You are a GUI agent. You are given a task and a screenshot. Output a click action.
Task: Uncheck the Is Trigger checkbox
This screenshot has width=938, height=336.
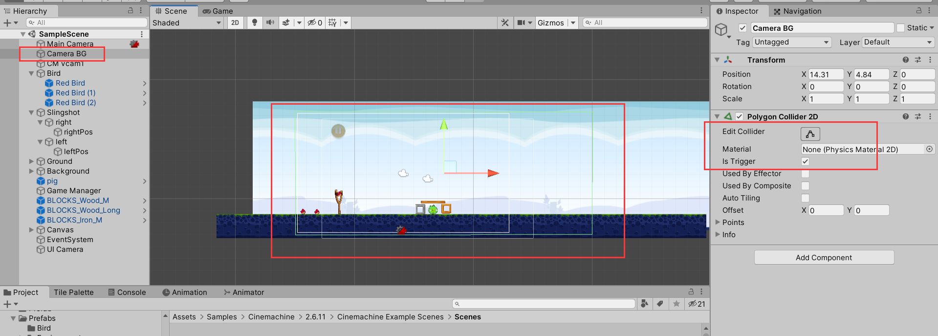pyautogui.click(x=805, y=161)
